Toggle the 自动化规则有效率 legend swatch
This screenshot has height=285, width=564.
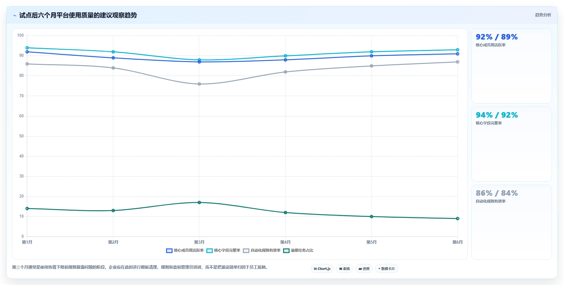(x=246, y=251)
